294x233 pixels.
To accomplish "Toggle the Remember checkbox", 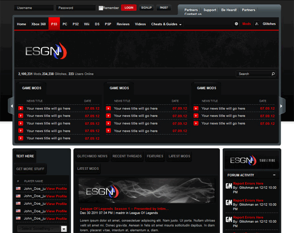I will pos(101,8).
